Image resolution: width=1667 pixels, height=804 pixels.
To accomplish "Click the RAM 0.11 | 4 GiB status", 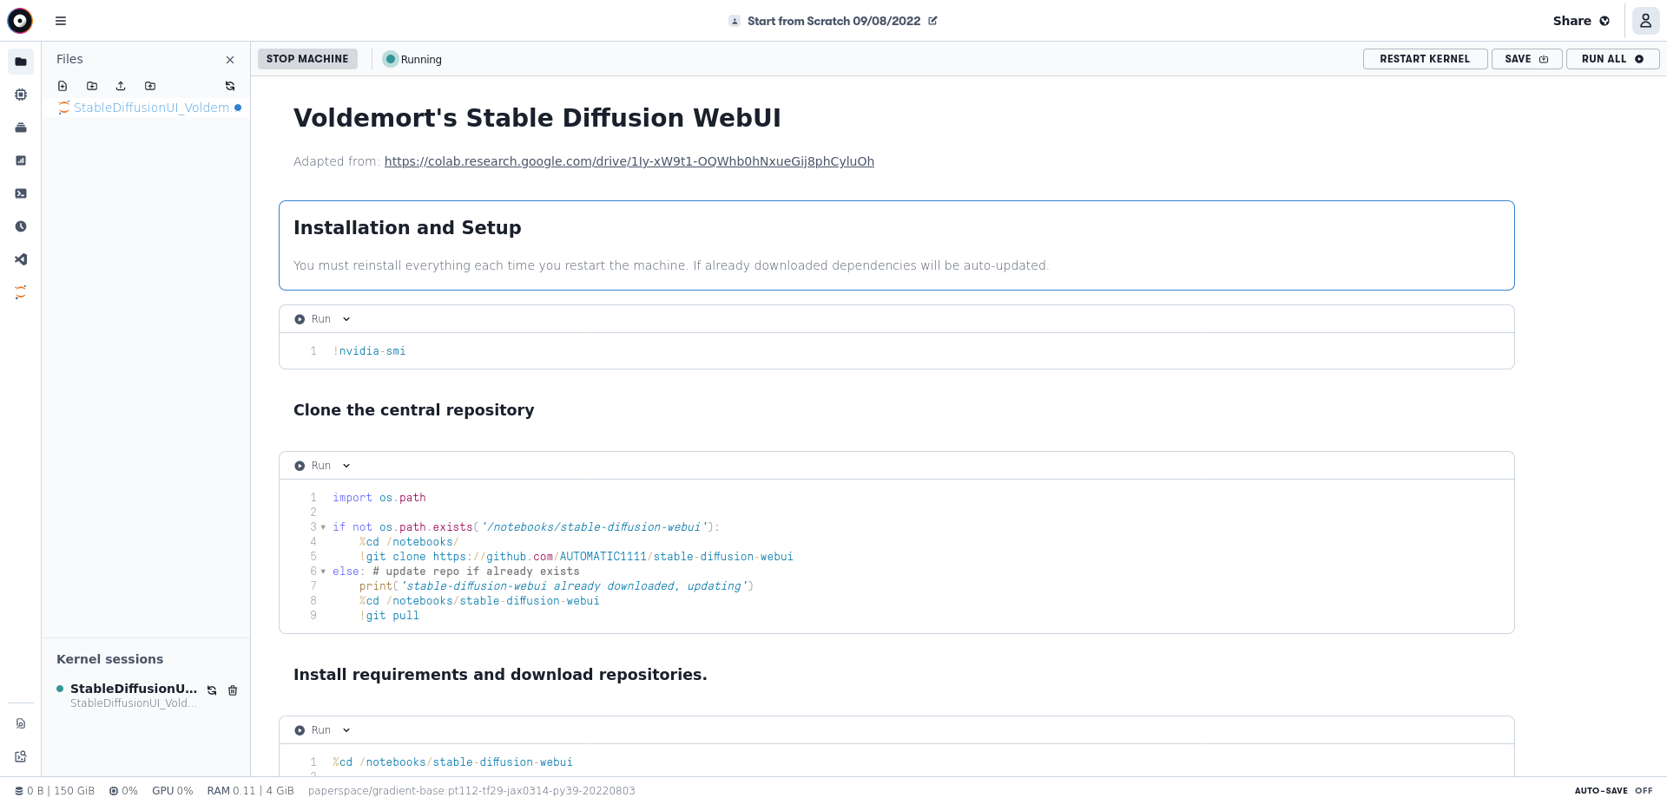I will coord(250,791).
